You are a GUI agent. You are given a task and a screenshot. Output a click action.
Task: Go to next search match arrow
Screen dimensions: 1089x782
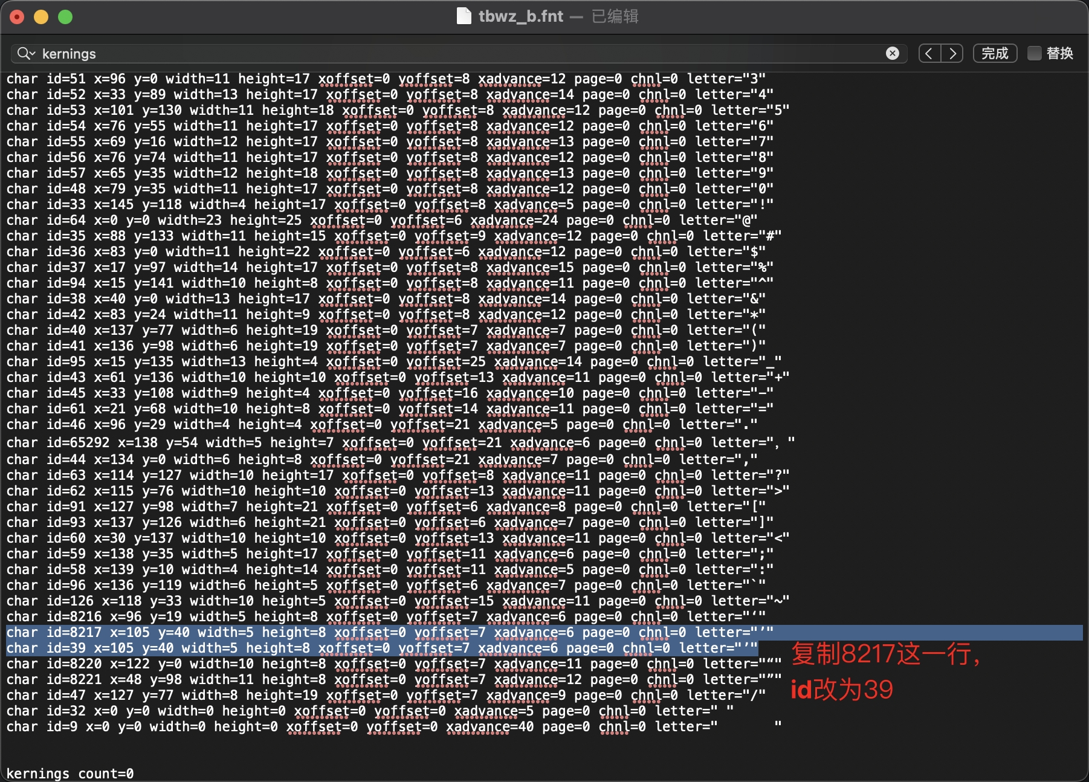coord(952,54)
